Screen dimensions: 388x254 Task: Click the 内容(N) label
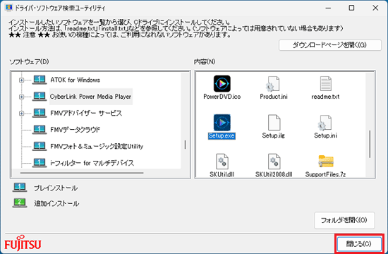(x=205, y=61)
